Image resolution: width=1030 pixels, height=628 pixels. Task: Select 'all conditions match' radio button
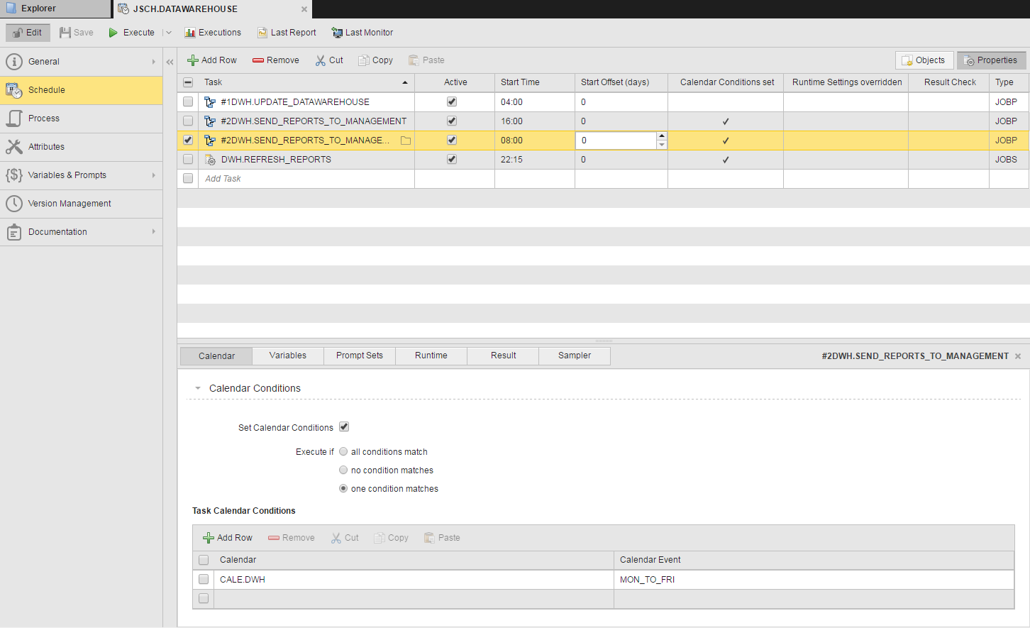coord(343,451)
